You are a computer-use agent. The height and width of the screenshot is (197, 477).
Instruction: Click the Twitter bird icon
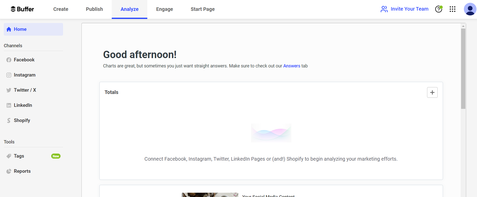(9, 90)
